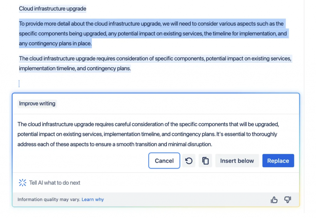
Task: Cancel the AI suggestion
Action: (164, 161)
